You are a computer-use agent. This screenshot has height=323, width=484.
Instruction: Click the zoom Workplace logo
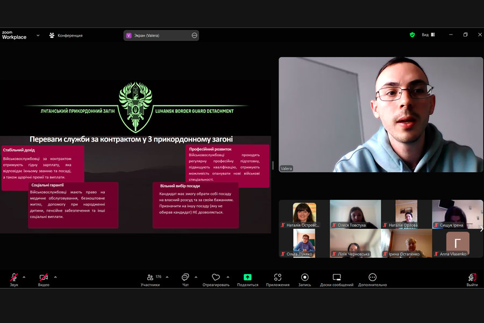pos(14,35)
